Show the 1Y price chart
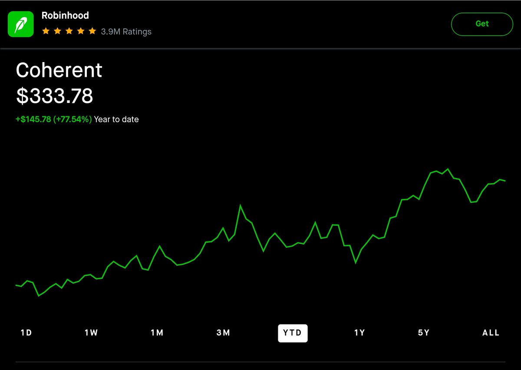 click(x=359, y=333)
